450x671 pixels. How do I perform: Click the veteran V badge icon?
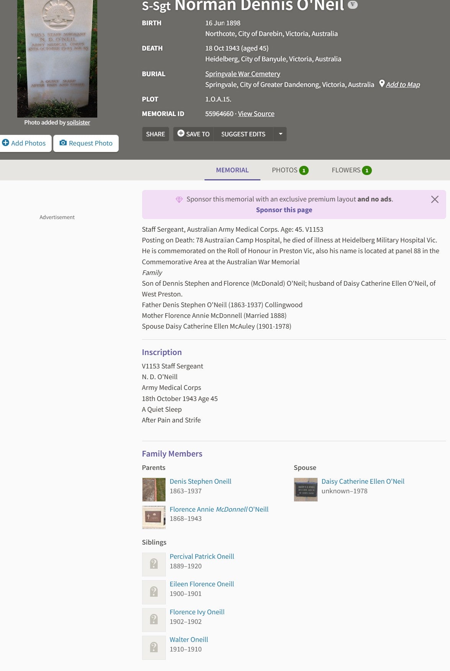(x=352, y=5)
